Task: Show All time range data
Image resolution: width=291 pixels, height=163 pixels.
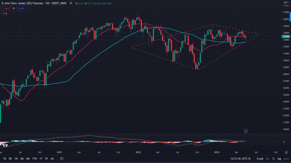Action: 52,159
